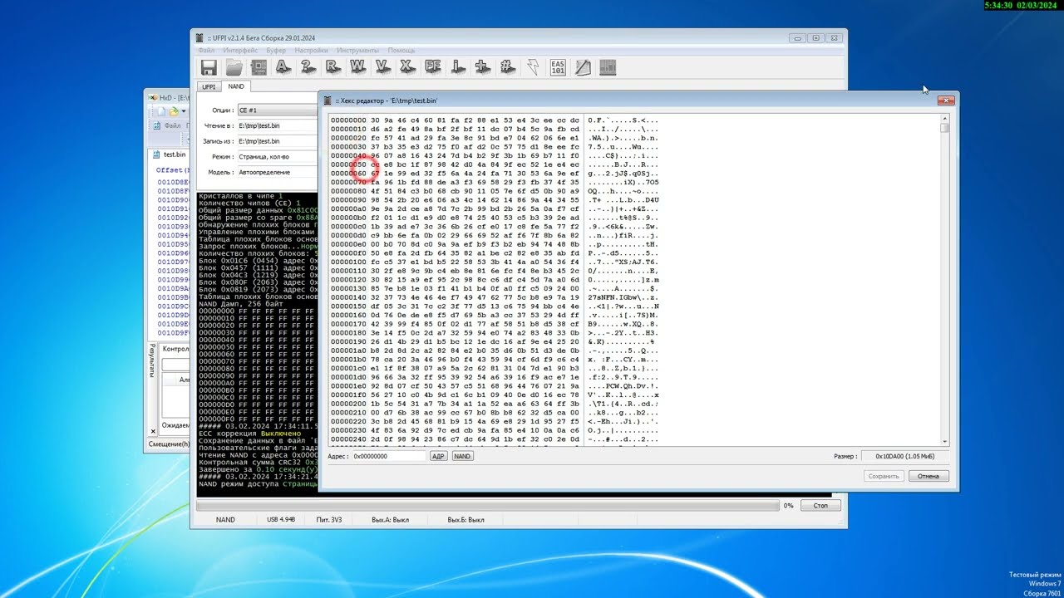Viewport: 1064px width, 598px height.
Task: Click the Сохранить button
Action: [x=884, y=476]
